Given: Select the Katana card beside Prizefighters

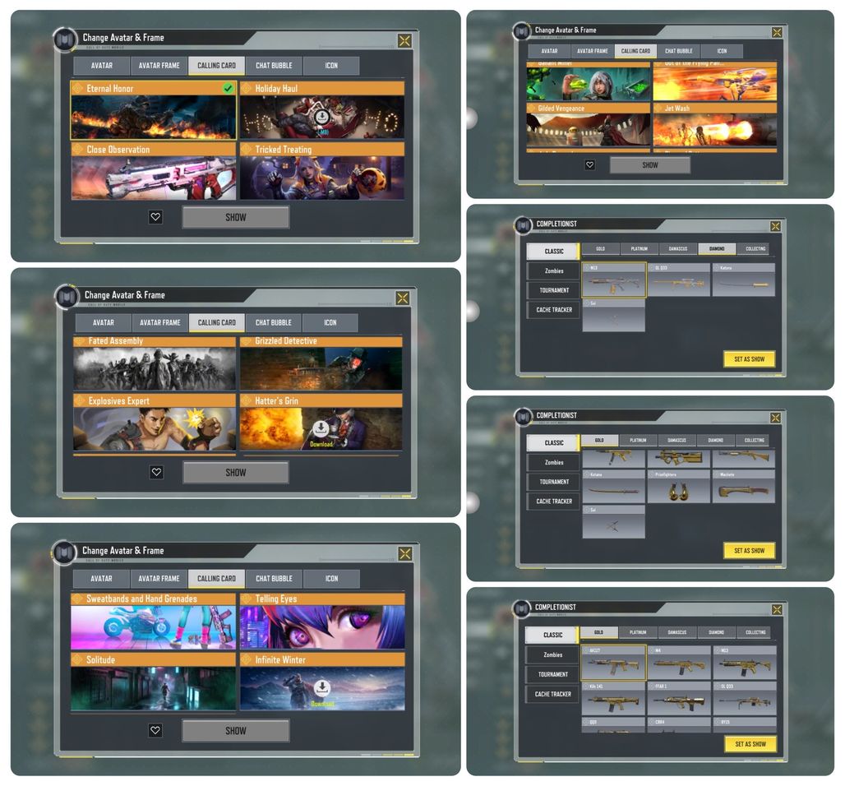Looking at the screenshot, I should tap(614, 486).
